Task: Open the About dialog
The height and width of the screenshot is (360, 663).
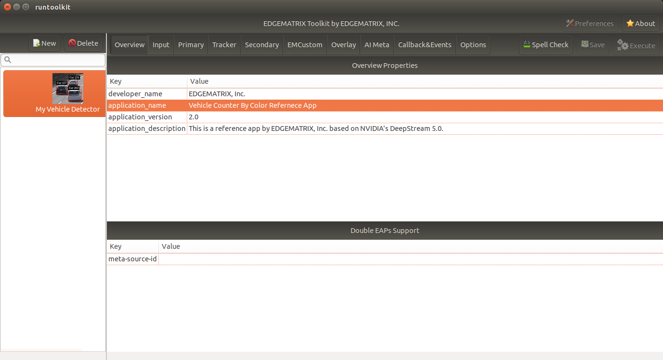Action: (x=641, y=24)
